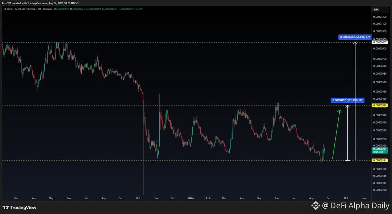
Task: Click the Dec label on the time axis
Action: (x=173, y=198)
